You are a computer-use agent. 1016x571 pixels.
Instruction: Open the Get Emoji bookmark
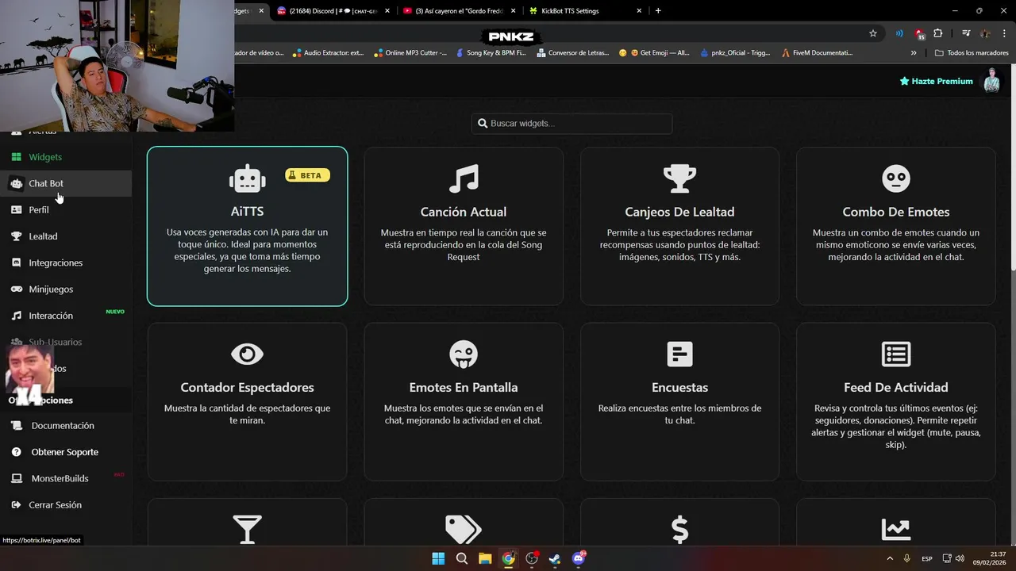(654, 53)
